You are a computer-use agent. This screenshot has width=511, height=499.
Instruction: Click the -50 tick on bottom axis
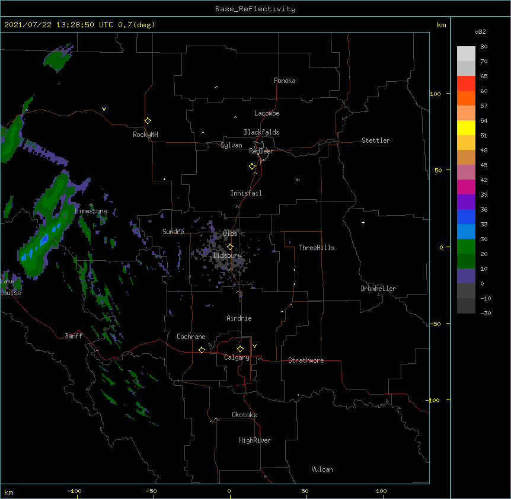pos(151,491)
